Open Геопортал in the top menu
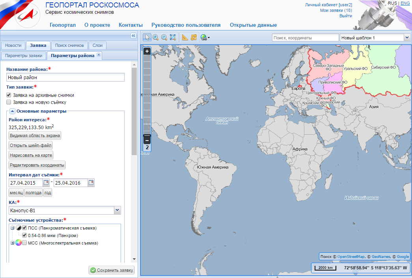 point(63,25)
